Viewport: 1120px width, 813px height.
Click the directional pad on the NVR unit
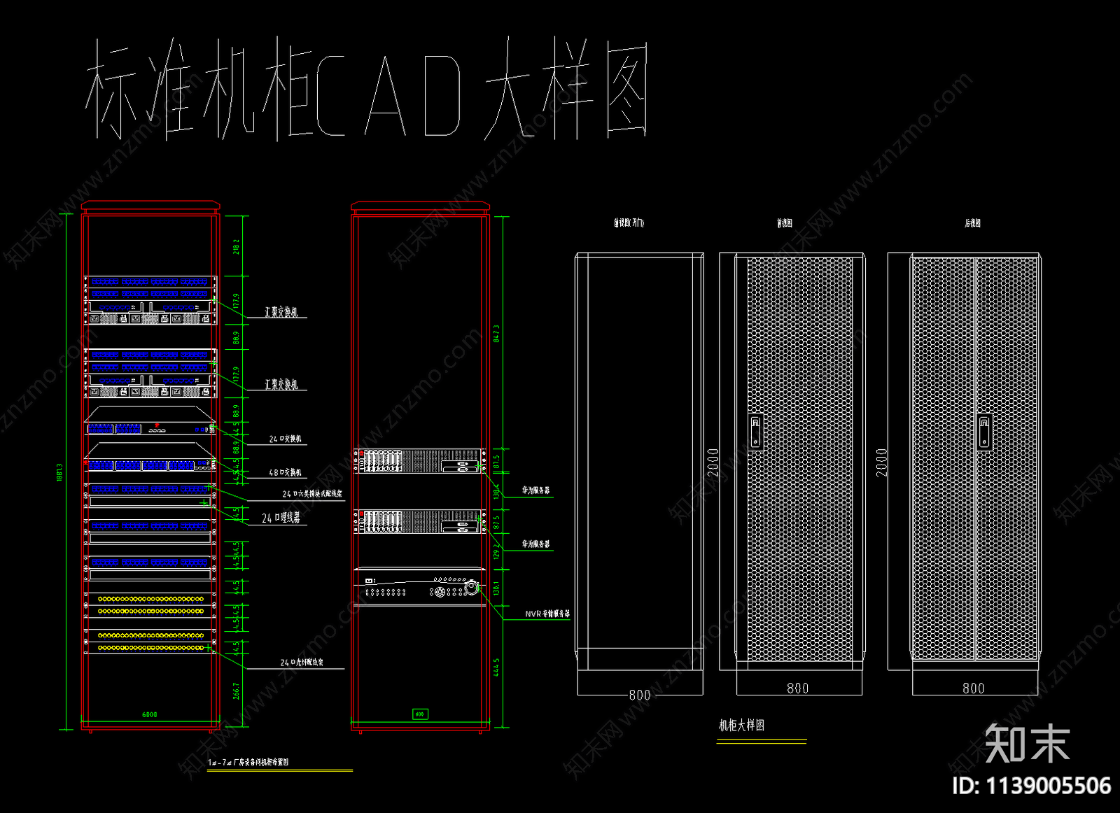coord(440,592)
